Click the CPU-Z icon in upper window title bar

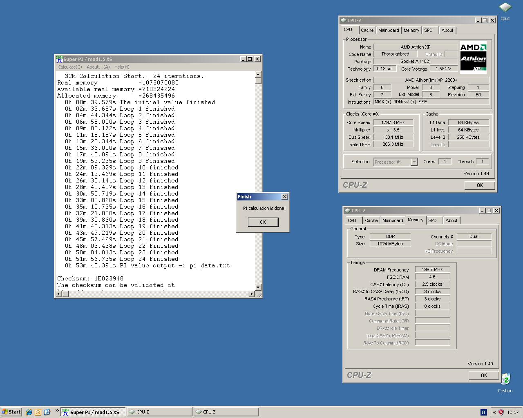[343, 20]
